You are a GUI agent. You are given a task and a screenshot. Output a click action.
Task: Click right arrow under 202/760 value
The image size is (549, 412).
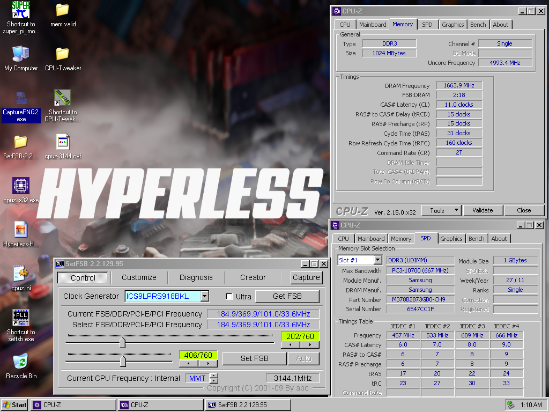click(x=310, y=345)
